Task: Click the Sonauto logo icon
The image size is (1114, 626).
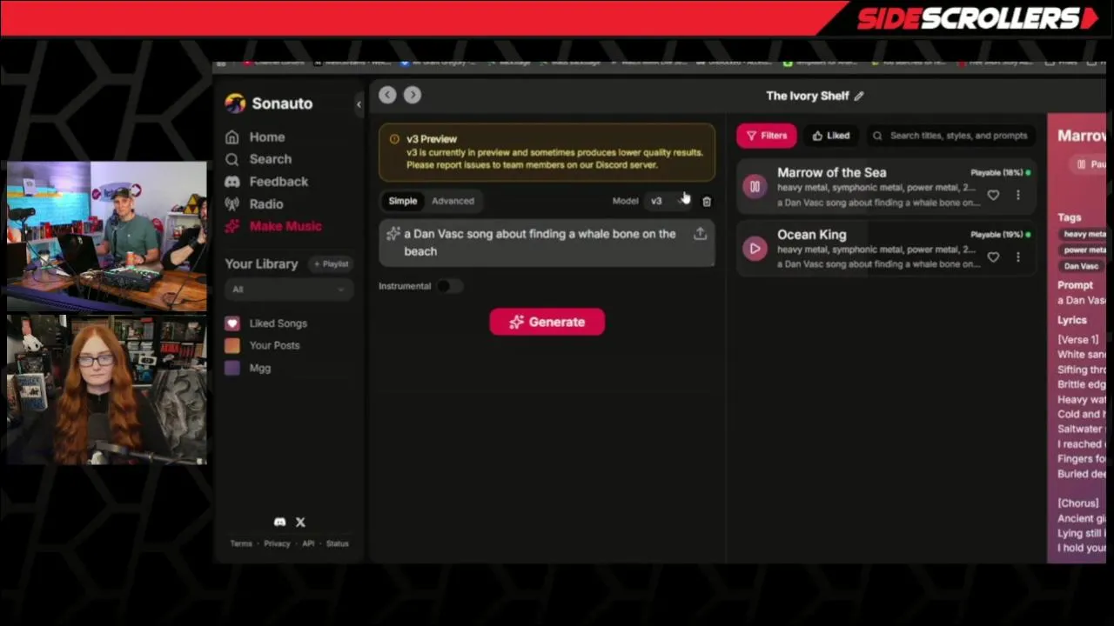Action: click(x=235, y=103)
